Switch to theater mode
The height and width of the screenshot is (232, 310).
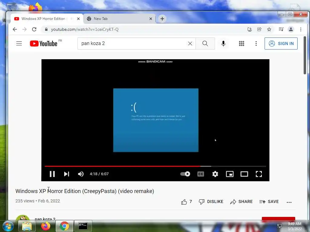[244, 174]
